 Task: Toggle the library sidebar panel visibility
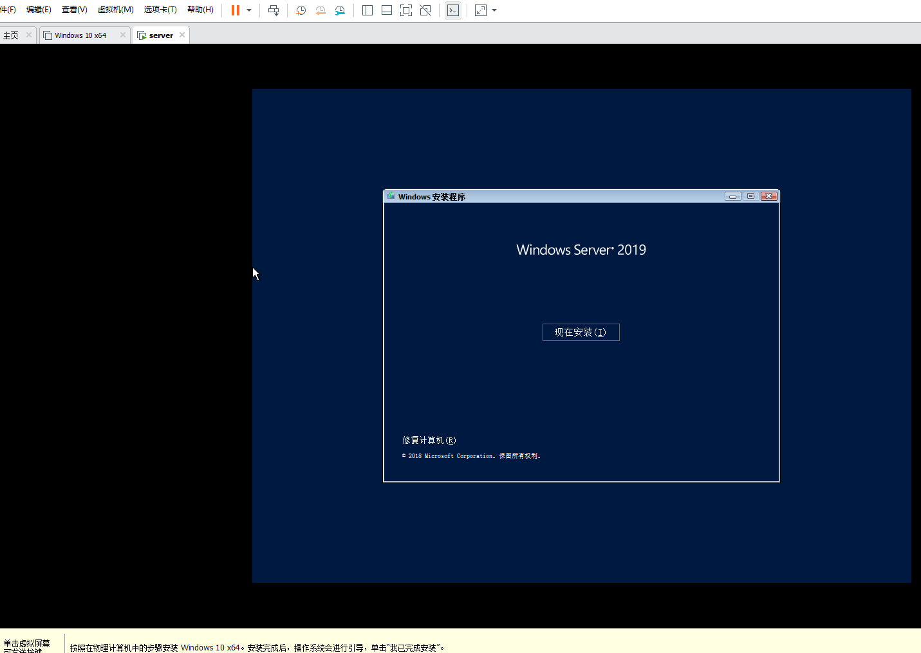367,10
